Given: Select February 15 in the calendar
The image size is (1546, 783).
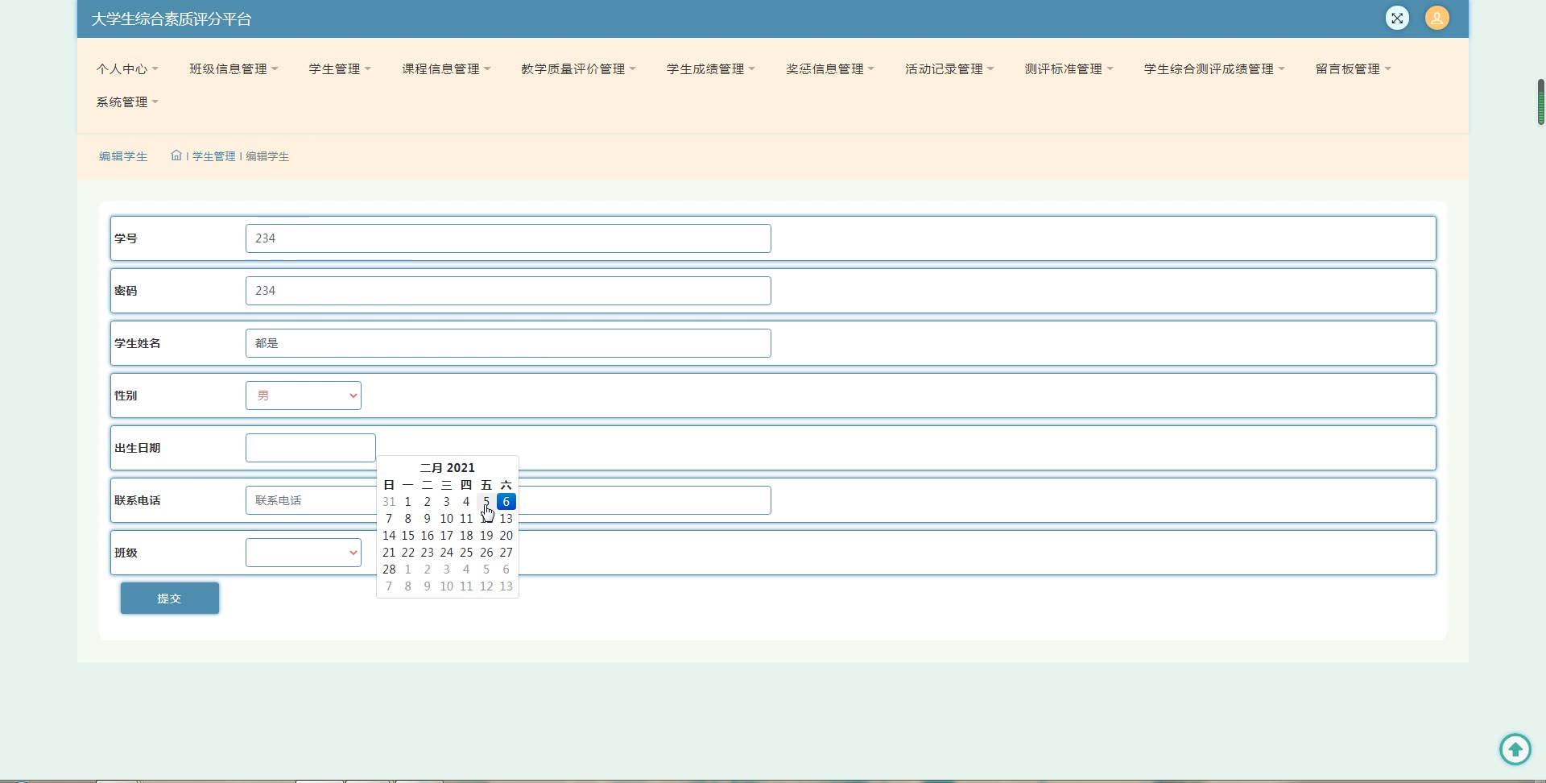Looking at the screenshot, I should point(407,535).
